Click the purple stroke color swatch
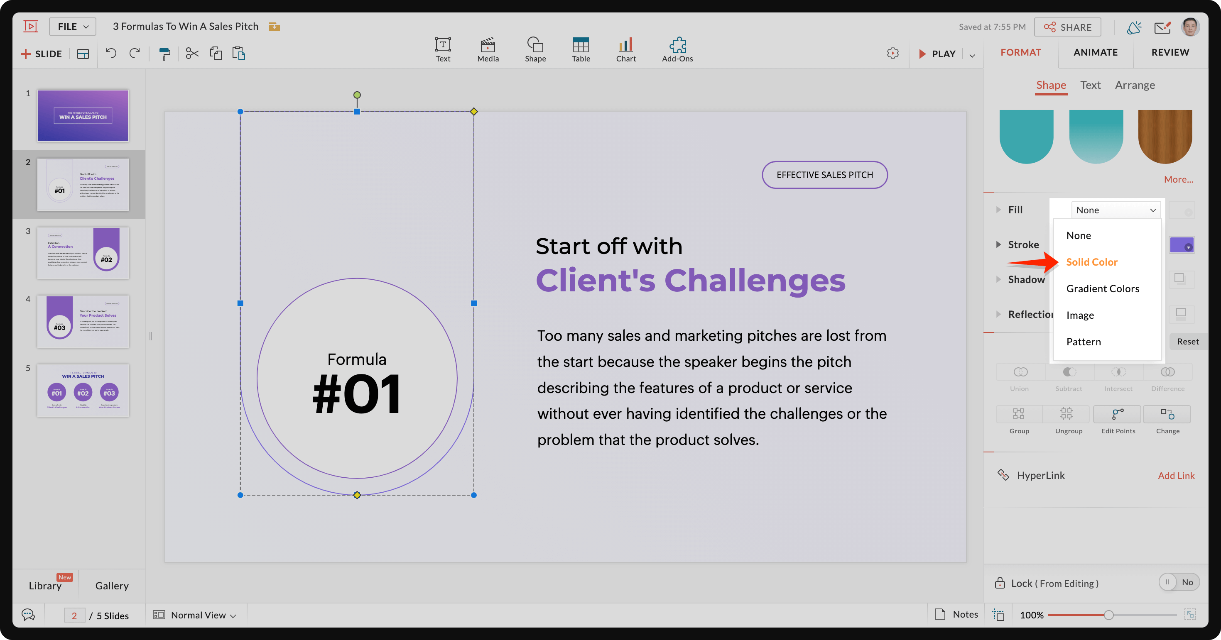 tap(1181, 245)
